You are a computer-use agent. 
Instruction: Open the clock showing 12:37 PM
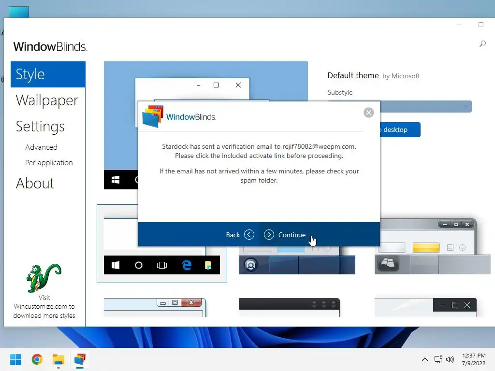(x=474, y=359)
